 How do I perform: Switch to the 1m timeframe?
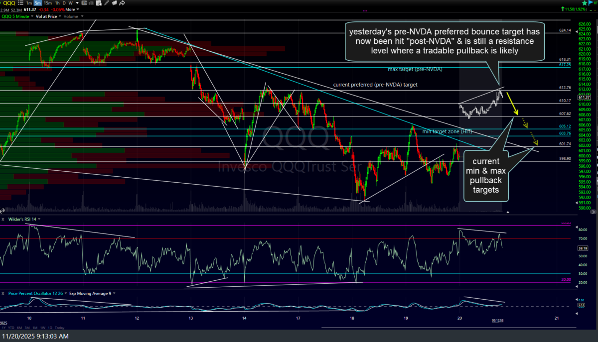tap(29, 3)
